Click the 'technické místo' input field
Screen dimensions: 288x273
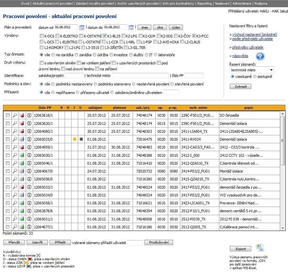140,76
